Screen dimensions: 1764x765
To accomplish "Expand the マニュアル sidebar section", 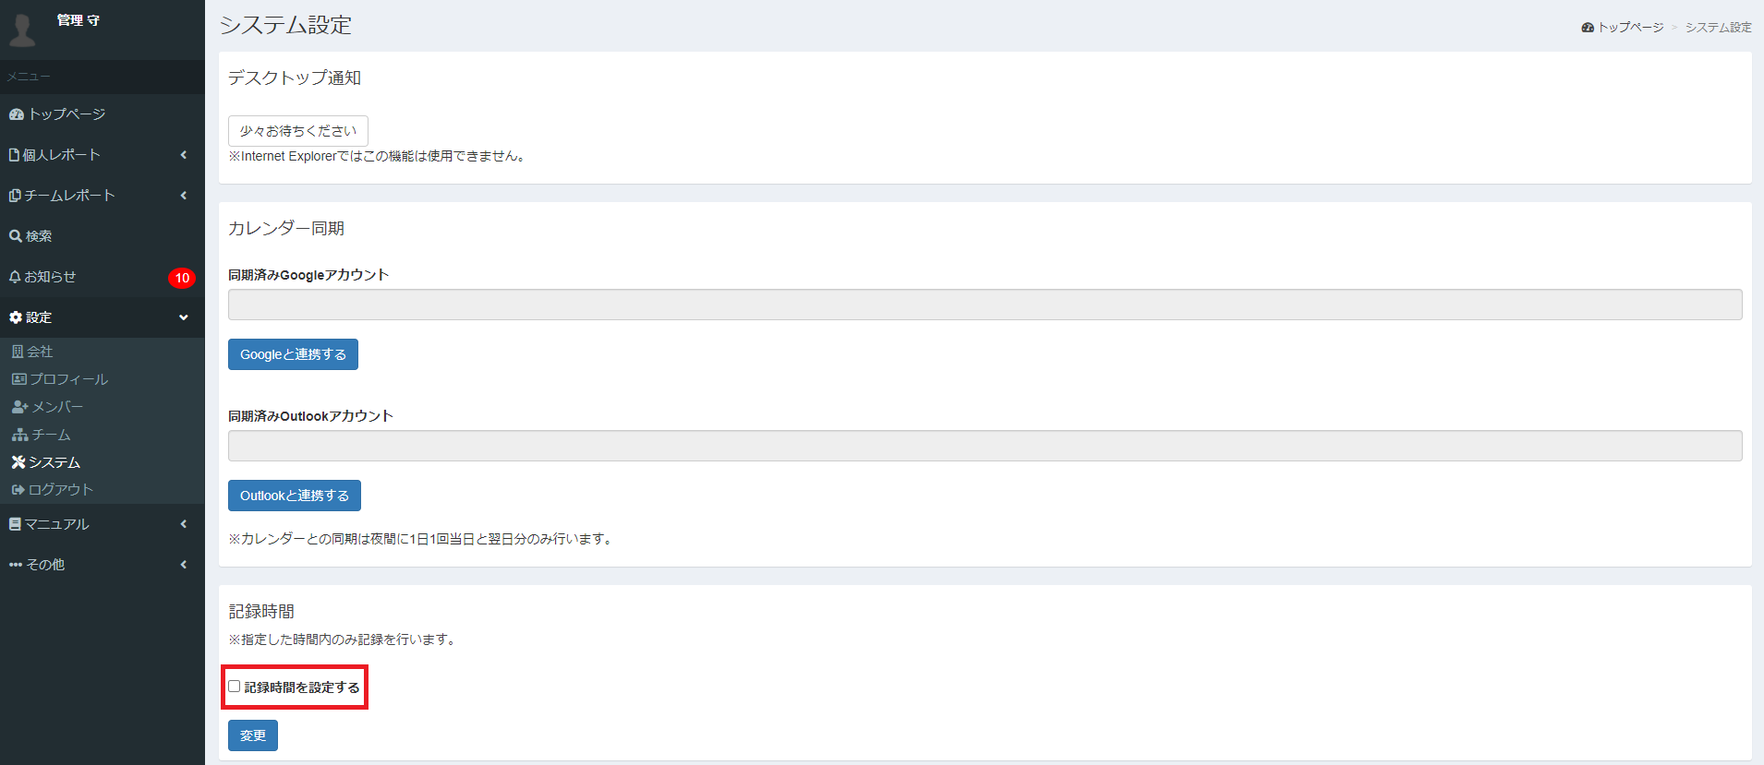I will (x=102, y=524).
